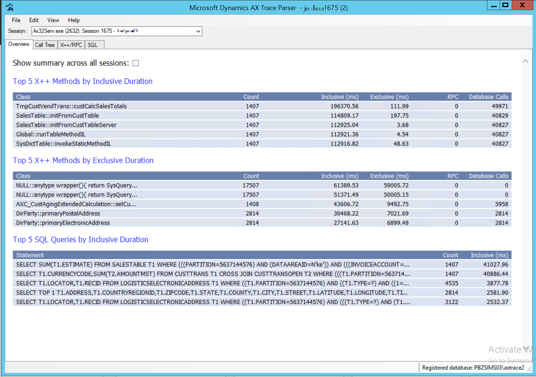Select SalesTable::initFromCustTableServer row
Screen dimensions: 536x377
(x=262, y=125)
